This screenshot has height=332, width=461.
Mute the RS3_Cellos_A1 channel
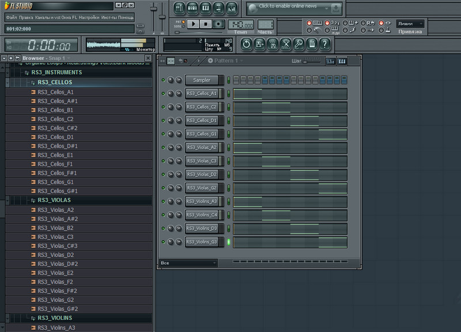163,94
